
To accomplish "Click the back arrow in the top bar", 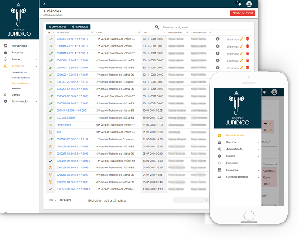I will pos(45,4).
